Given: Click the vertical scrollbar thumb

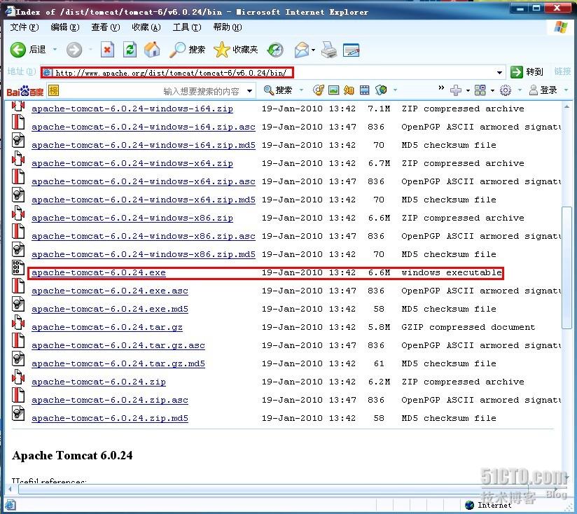Looking at the screenshot, I should pyautogui.click(x=566, y=268).
